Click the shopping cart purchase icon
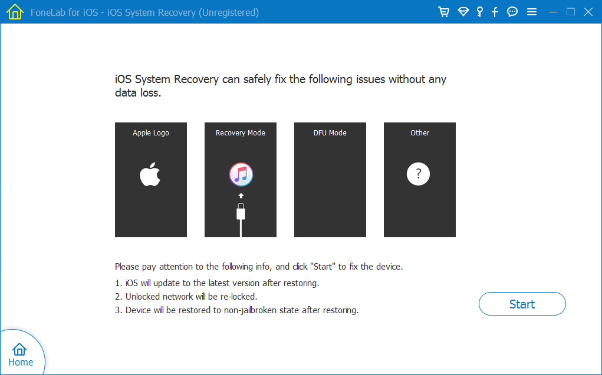This screenshot has width=602, height=375. [x=444, y=12]
